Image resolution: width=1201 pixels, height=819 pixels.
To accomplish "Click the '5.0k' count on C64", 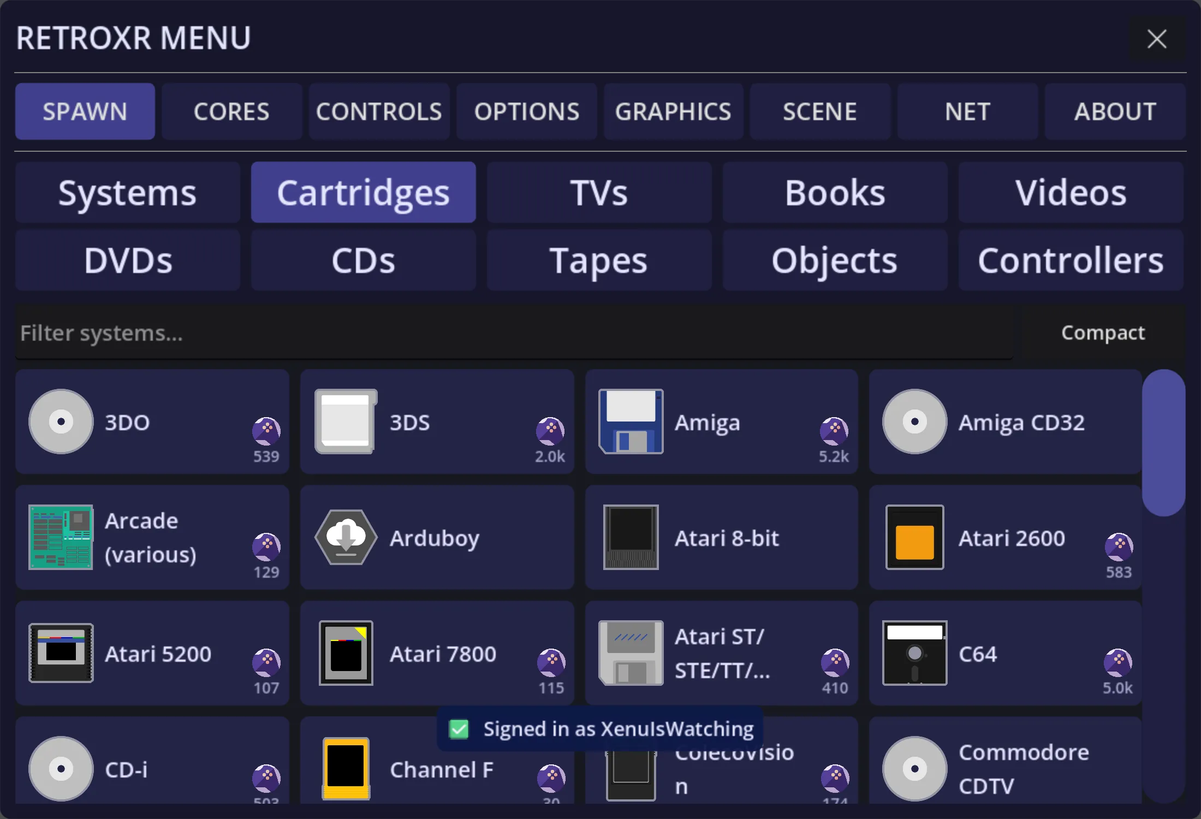I will (x=1117, y=688).
